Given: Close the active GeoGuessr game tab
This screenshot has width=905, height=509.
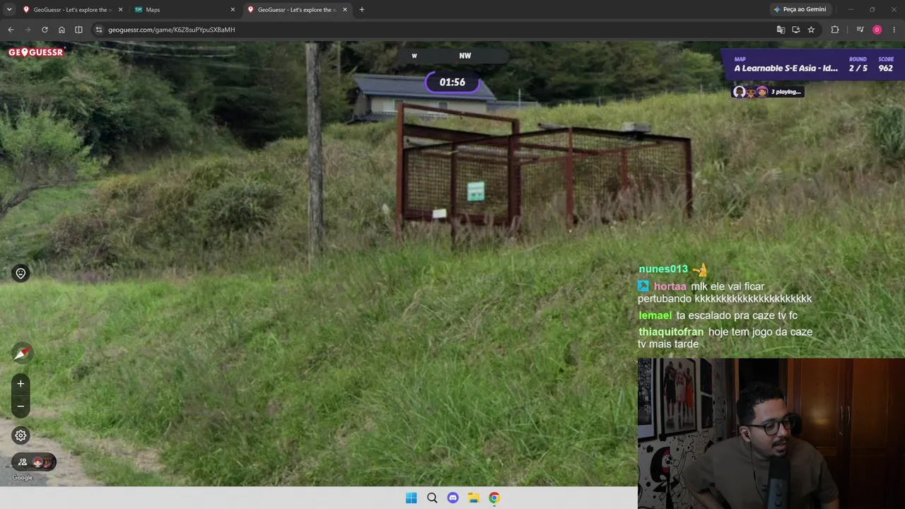Looking at the screenshot, I should pyautogui.click(x=345, y=9).
